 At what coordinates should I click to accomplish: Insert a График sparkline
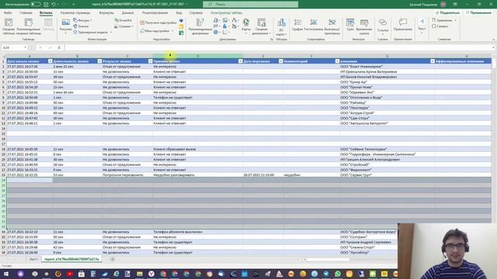click(x=297, y=26)
